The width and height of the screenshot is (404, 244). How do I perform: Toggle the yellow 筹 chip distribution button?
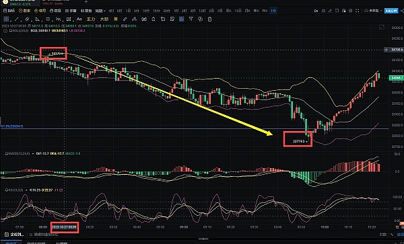coord(116,19)
